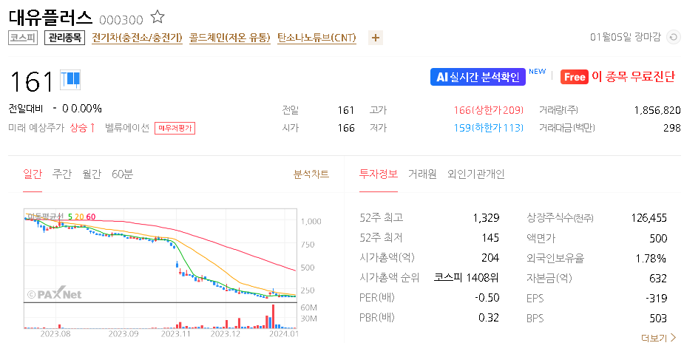Switch to the 외인기관개인 tab
Image resolution: width=684 pixels, height=357 pixels.
click(x=476, y=174)
